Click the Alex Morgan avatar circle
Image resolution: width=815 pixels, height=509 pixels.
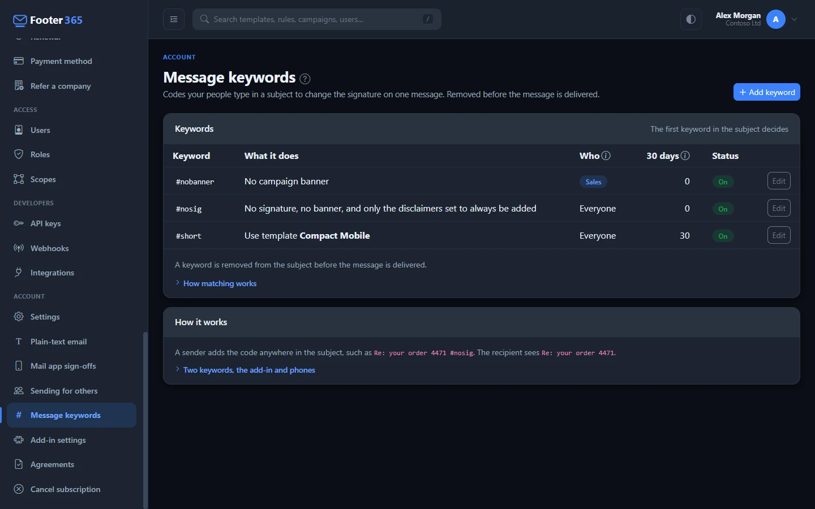tap(775, 19)
